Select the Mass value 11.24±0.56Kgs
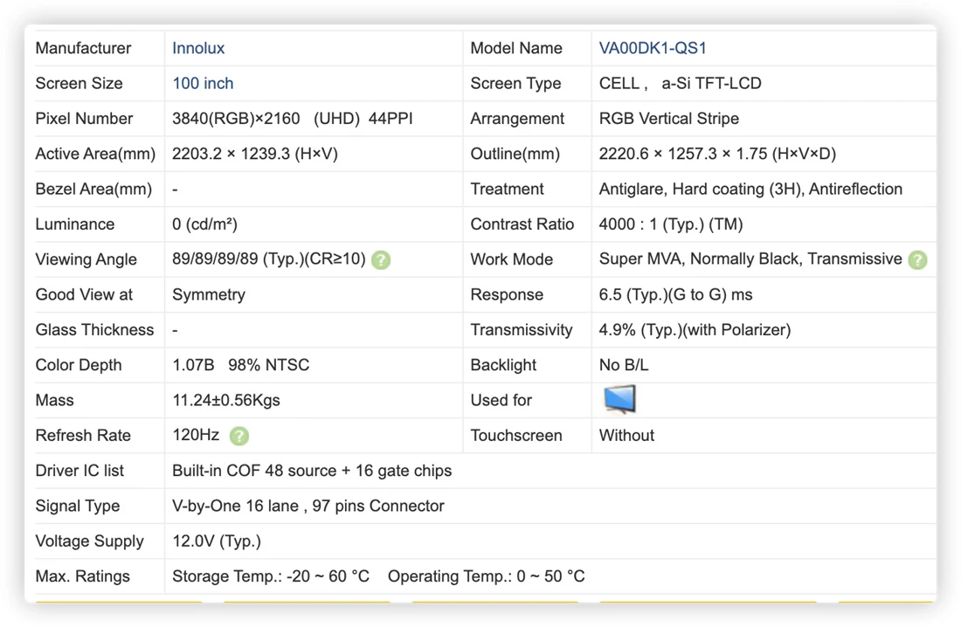The height and width of the screenshot is (627, 961). pyautogui.click(x=226, y=400)
